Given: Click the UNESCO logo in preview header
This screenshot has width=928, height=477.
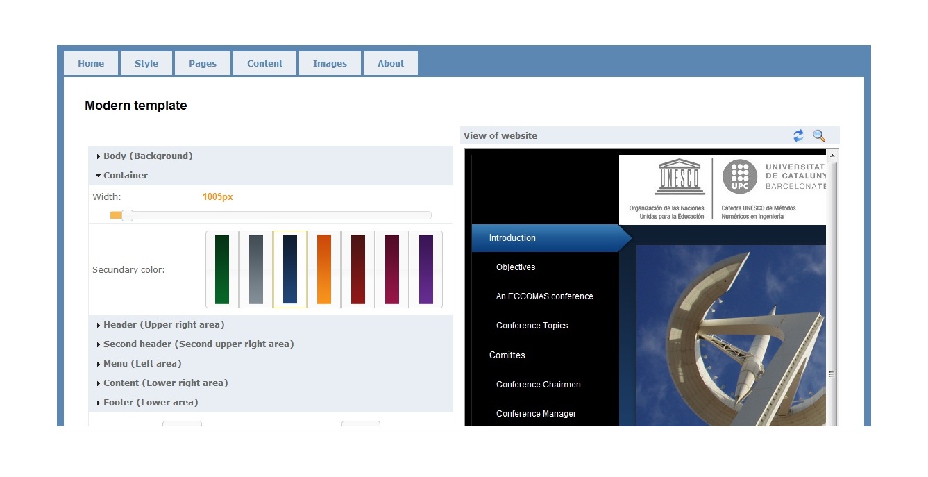Looking at the screenshot, I should (x=679, y=177).
